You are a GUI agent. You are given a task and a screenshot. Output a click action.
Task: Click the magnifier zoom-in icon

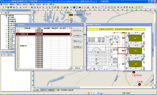point(93,7)
